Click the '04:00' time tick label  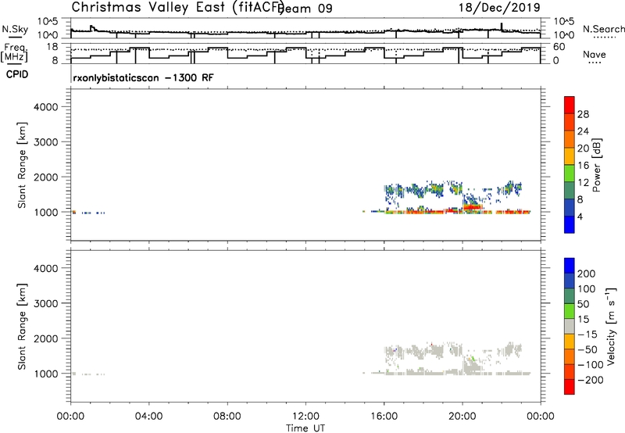coord(149,417)
